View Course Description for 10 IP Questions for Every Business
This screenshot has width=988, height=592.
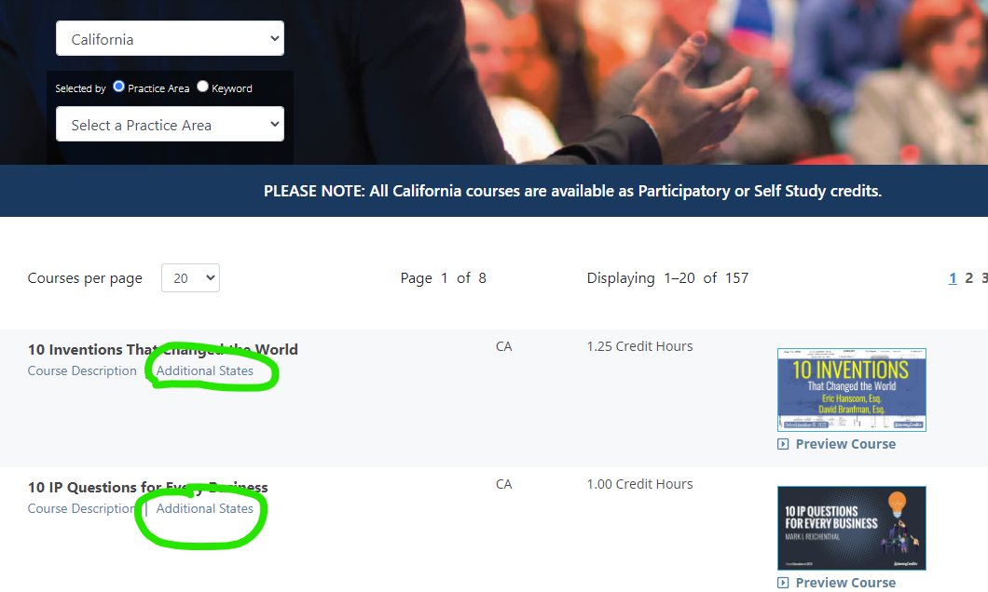[82, 508]
